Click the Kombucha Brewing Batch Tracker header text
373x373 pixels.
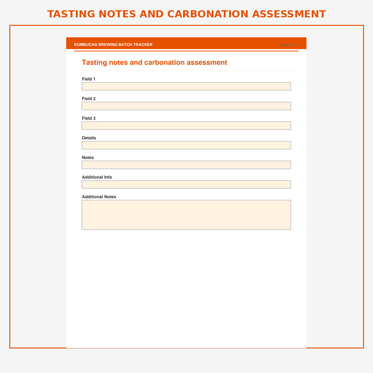click(113, 45)
